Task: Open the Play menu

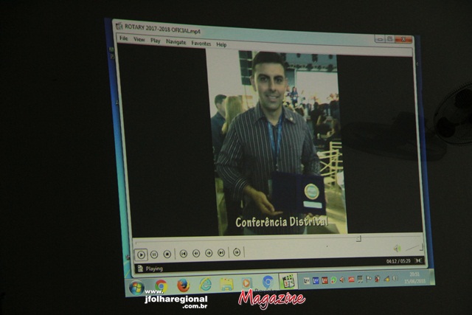Action: coord(156,41)
